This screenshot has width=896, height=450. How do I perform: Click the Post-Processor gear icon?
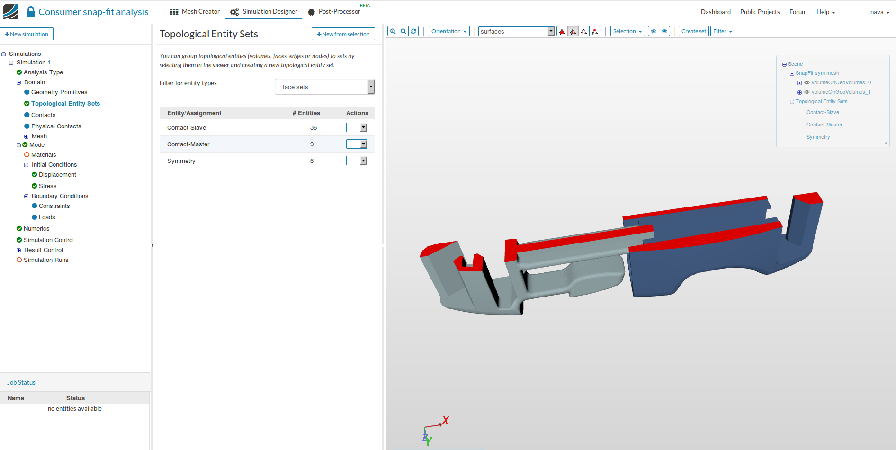pos(311,12)
